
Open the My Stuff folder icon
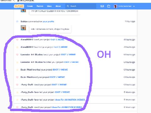coord(109,6)
